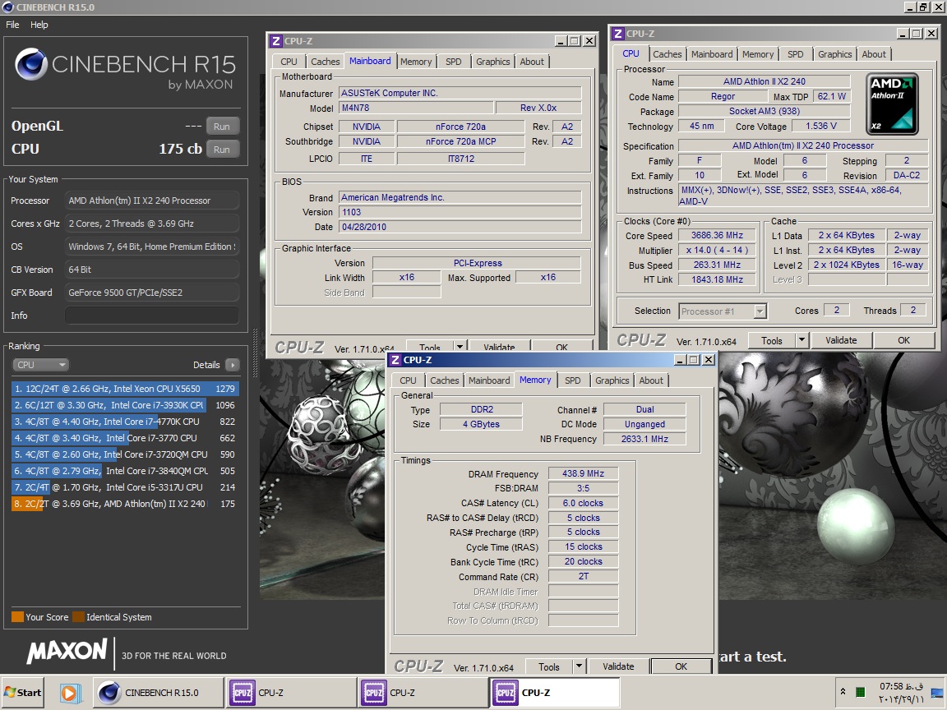Image resolution: width=947 pixels, height=710 pixels.
Task: Click the Cinebench title bar icon
Action: tap(8, 7)
